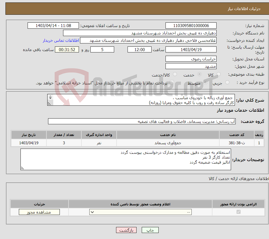This screenshot has width=269, height=239.
Task: Click the request creator field
Action: [148, 40]
